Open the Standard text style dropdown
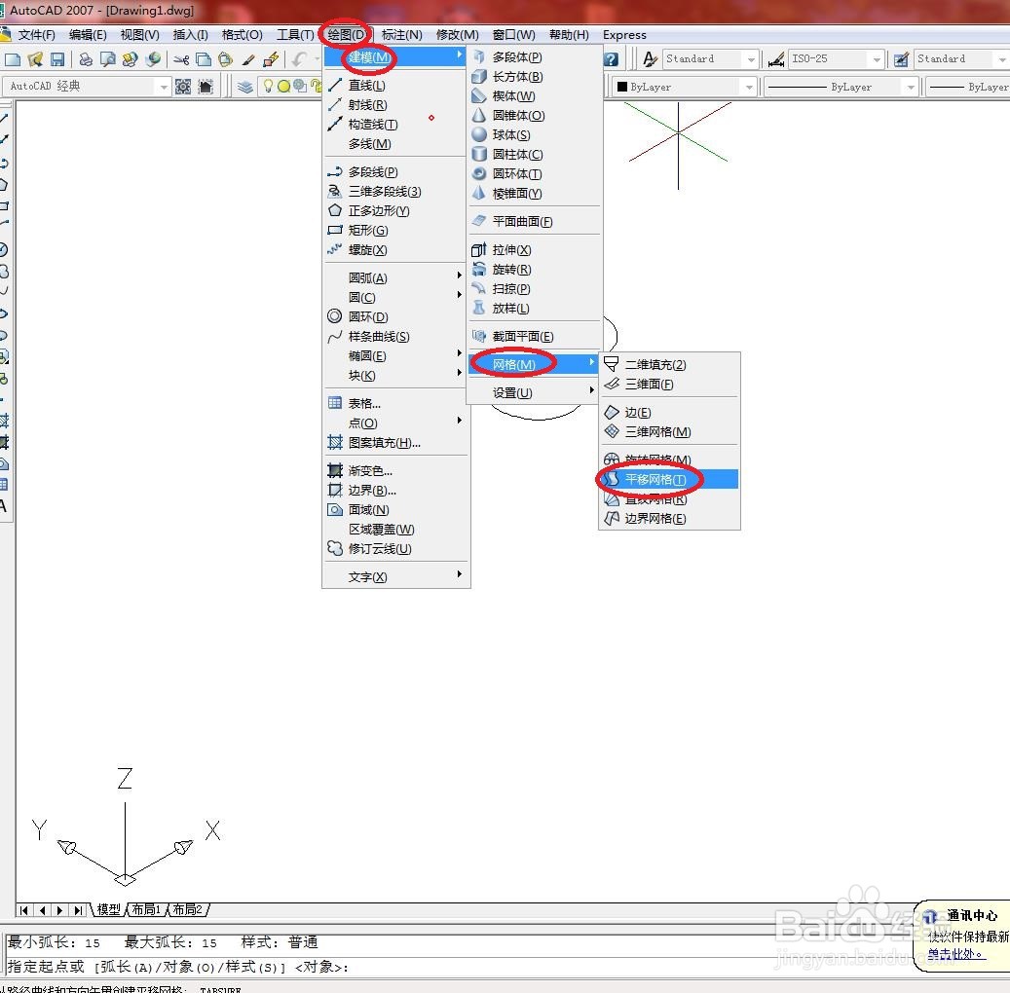Viewport: 1010px width, 993px height. click(750, 59)
